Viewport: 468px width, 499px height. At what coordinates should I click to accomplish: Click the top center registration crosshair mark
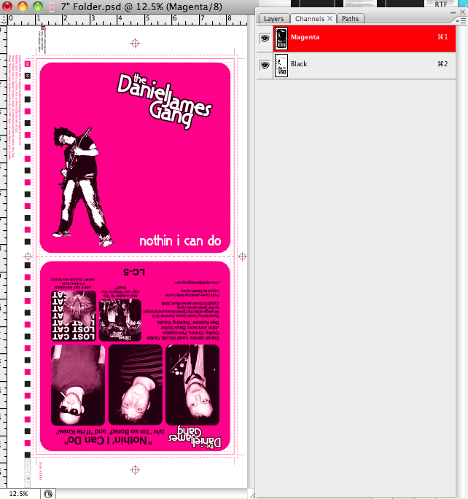pyautogui.click(x=135, y=42)
